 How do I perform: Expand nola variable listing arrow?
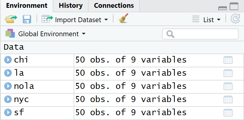[x=7, y=86]
